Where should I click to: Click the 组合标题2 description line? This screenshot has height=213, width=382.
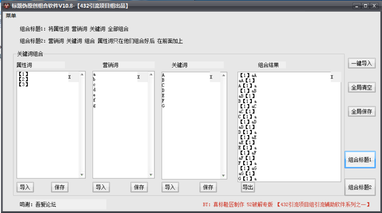[x=101, y=41]
